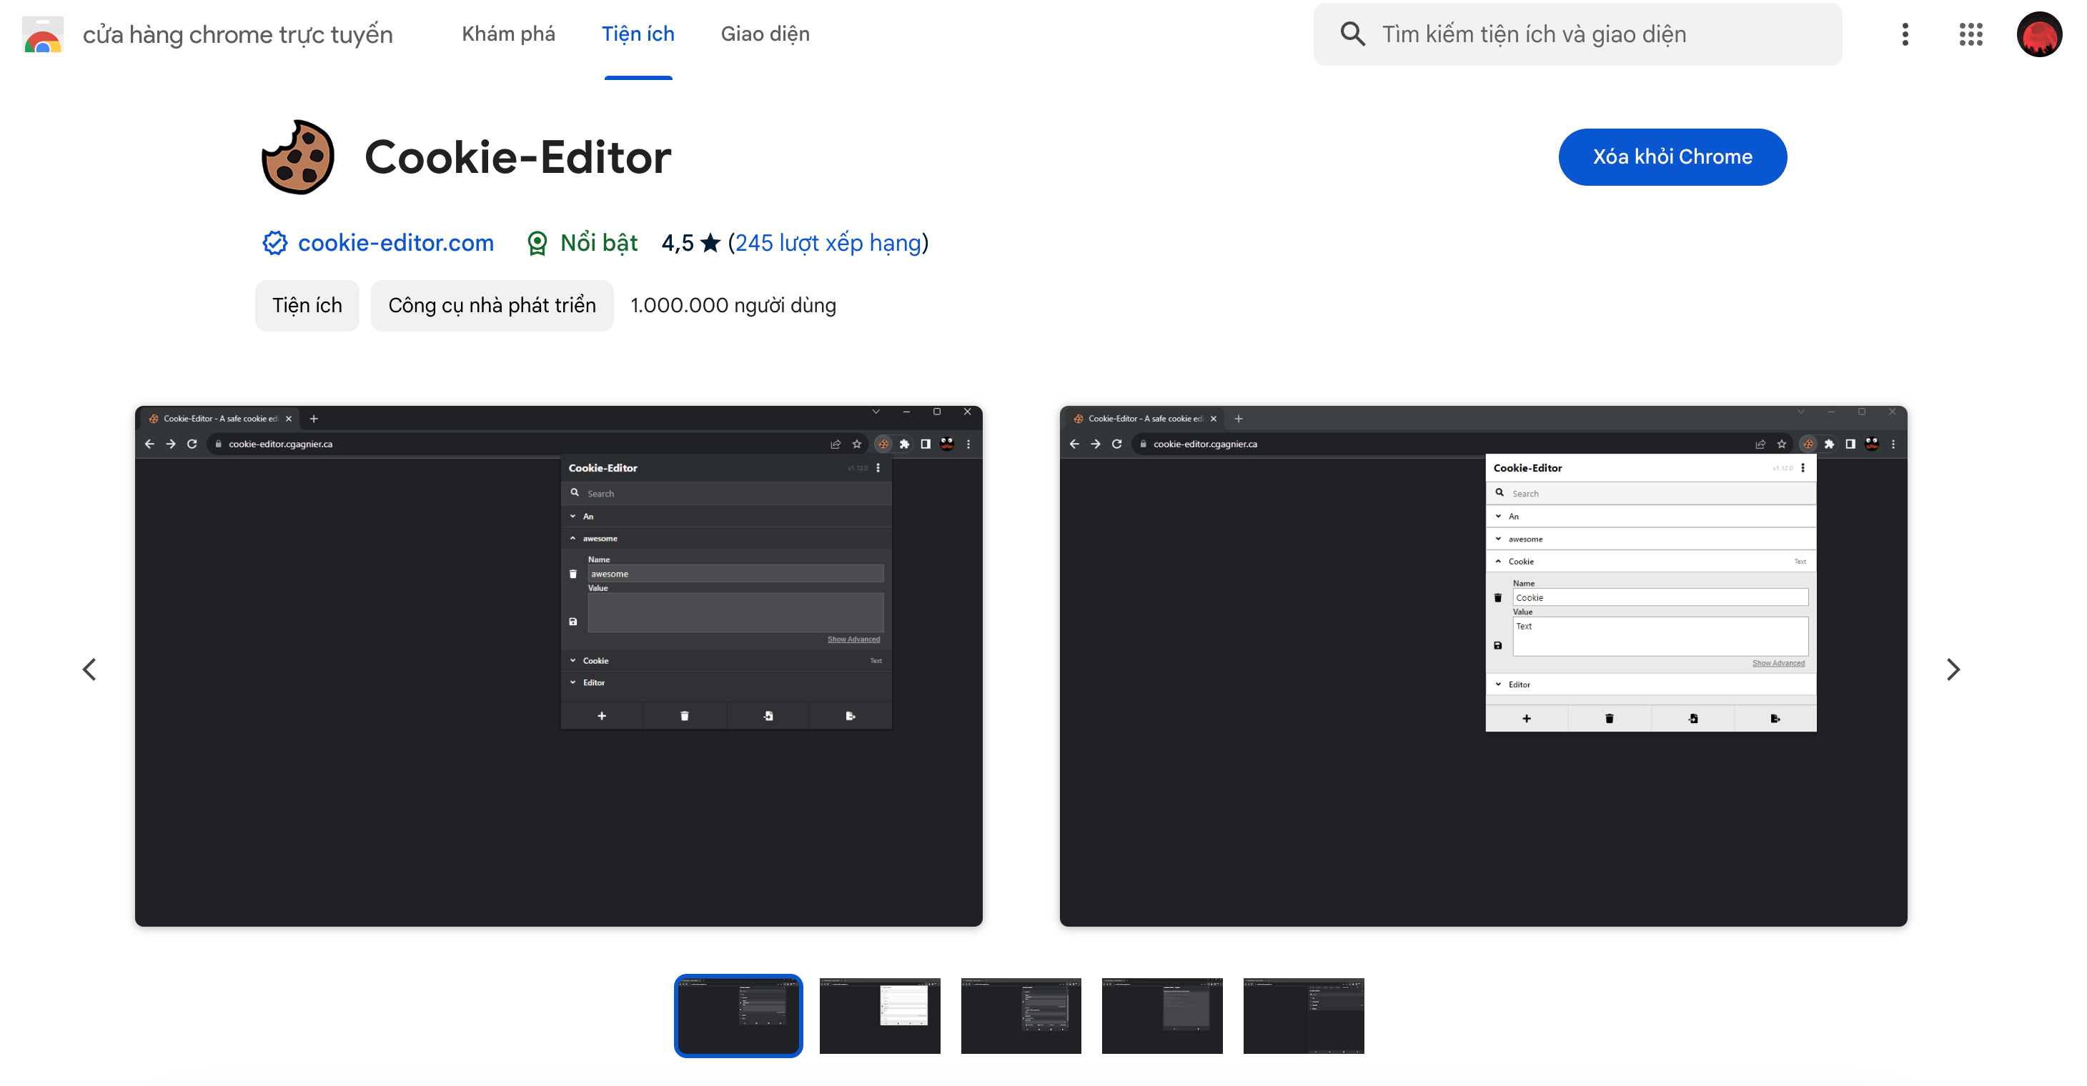This screenshot has height=1086, width=2087.
Task: Focus the Tìm kiếm tiện ích search field
Action: [x=1577, y=34]
